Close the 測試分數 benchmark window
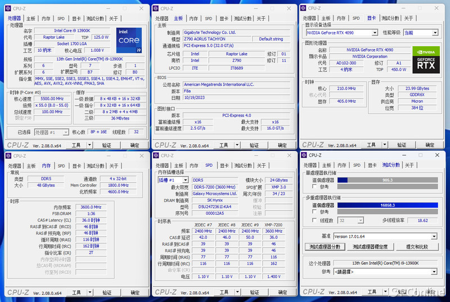Screen dimensions: 450x302 [437, 155]
